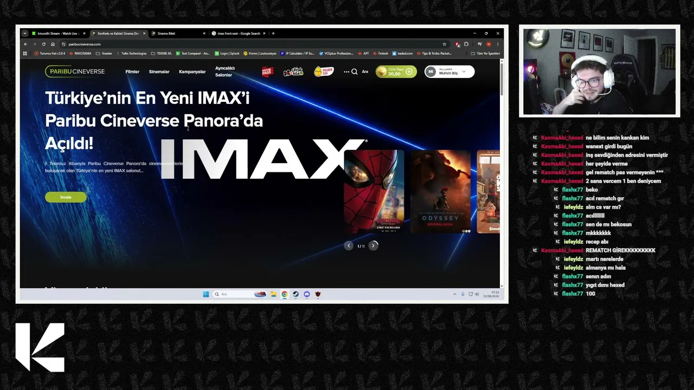Open Steam from the taskbar
Screen dimensions: 694x390
point(295,294)
